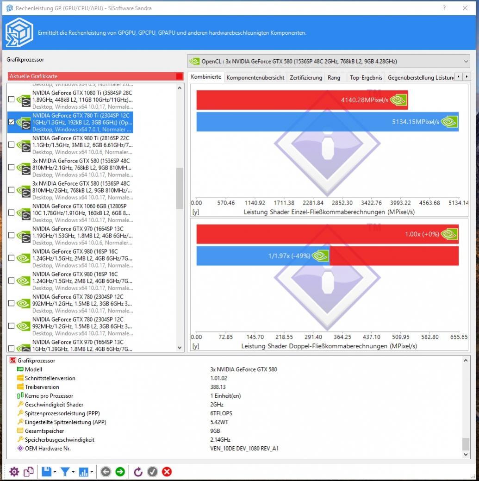The image size is (479, 481).
Task: Switch to Komponentenübersicht tab
Action: [255, 78]
